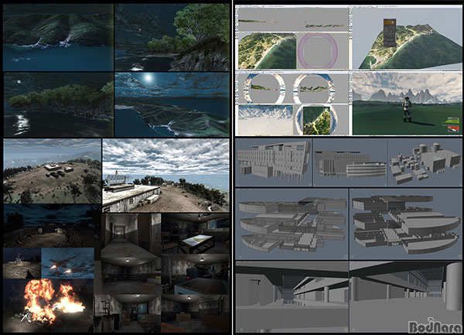Select the gray model with the curved low wing

[350, 162]
